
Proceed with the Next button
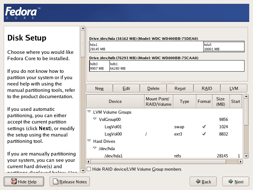pos(236,181)
